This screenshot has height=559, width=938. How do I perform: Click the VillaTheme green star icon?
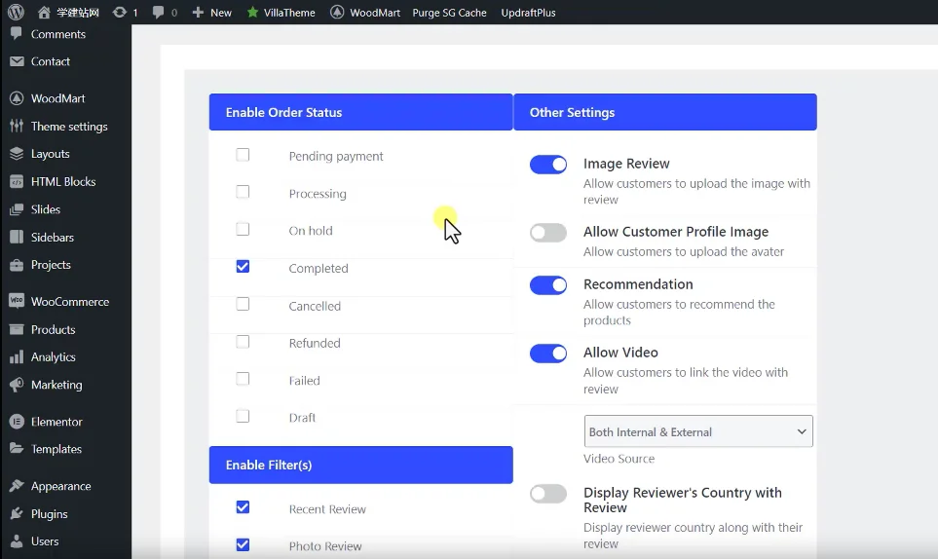pos(252,12)
